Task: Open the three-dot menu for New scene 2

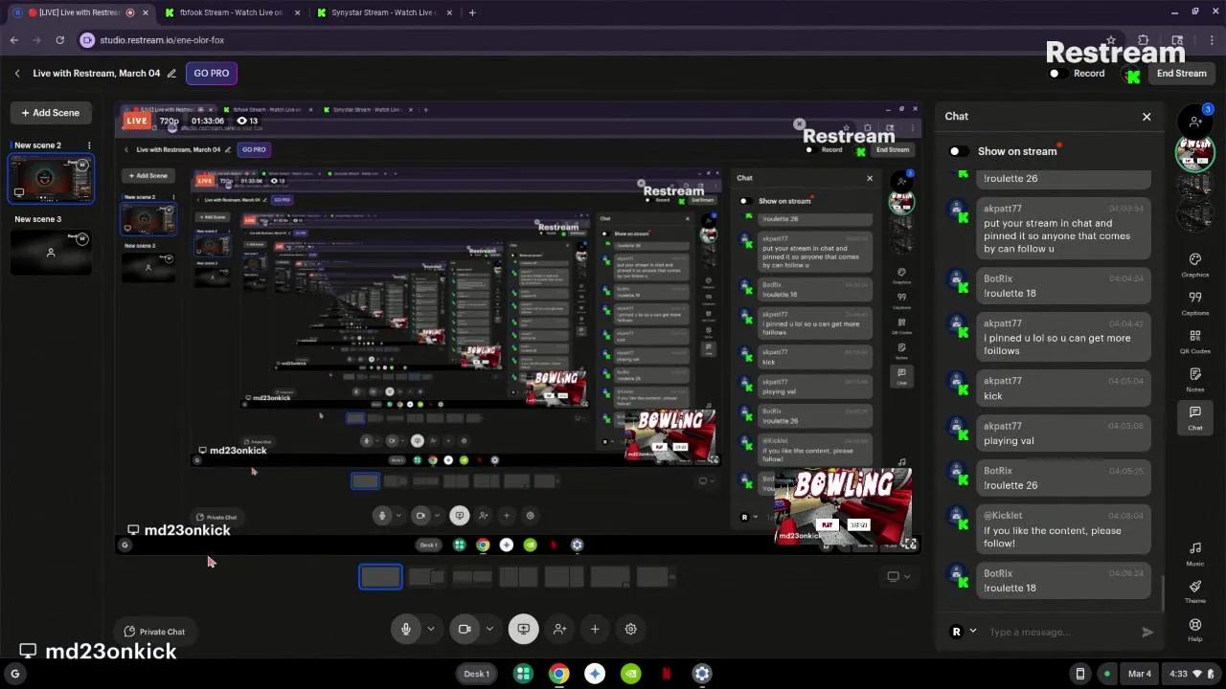Action: [x=89, y=145]
